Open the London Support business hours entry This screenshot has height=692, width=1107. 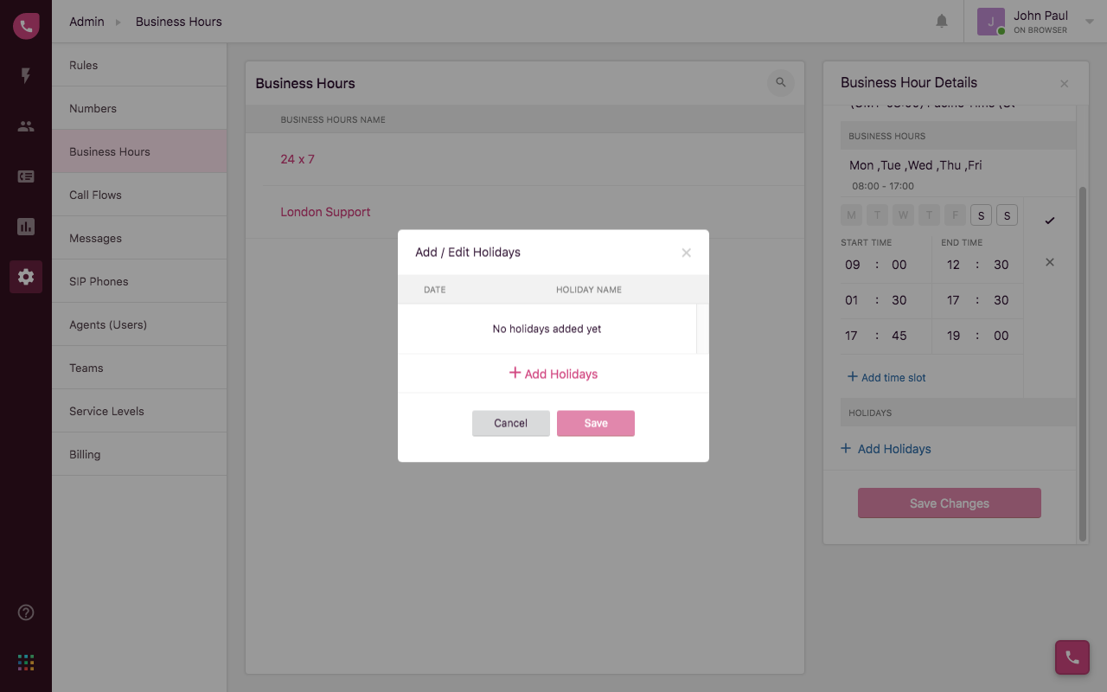(x=325, y=212)
